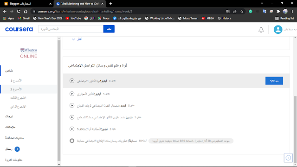
Task: Play the third video, 8 minutes
Action: 72,105
